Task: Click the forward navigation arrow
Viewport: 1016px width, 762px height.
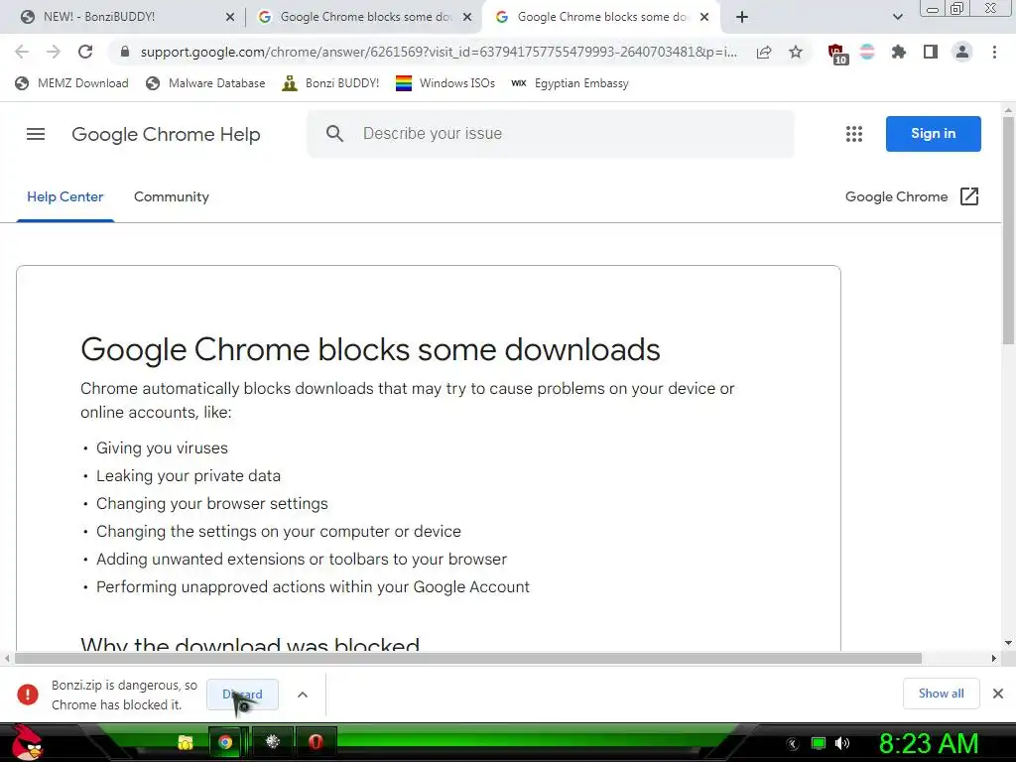Action: tap(54, 52)
